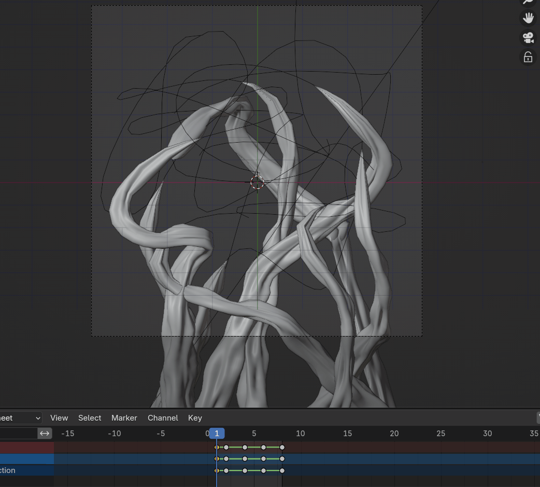Select the Action channel row in the list
This screenshot has height=487, width=540.
[26, 471]
